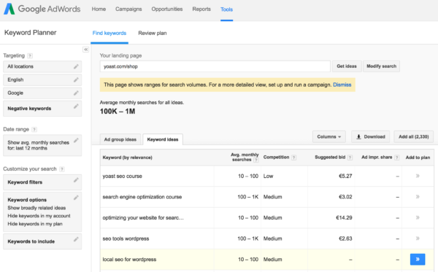Image resolution: width=438 pixels, height=272 pixels.
Task: Click the Low competition value
Action: coord(268,176)
